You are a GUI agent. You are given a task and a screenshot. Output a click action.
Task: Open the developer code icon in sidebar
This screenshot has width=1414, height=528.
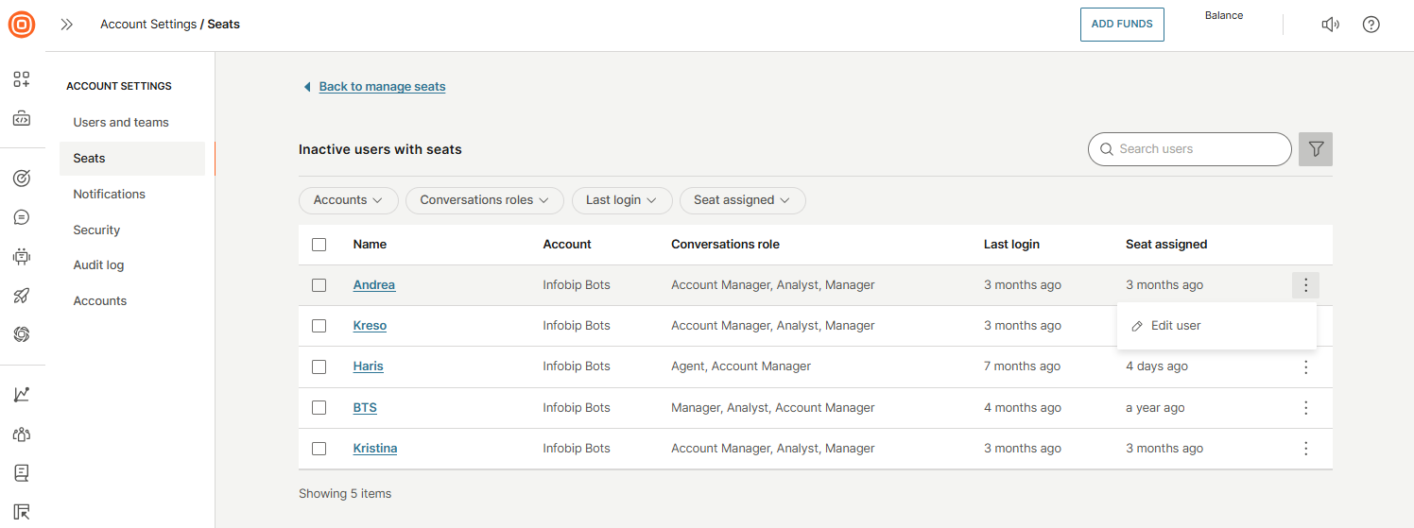pos(22,118)
